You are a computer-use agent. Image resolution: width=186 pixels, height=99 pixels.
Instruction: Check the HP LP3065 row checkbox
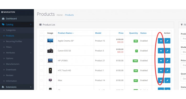pos(41,60)
